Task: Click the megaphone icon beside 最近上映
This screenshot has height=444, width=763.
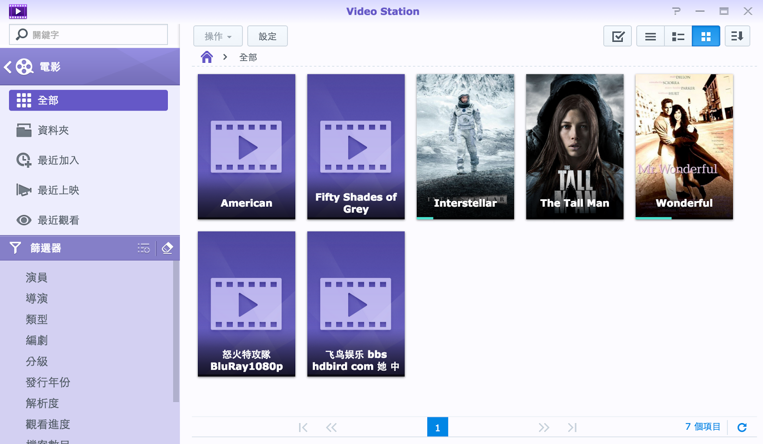Action: 24,190
